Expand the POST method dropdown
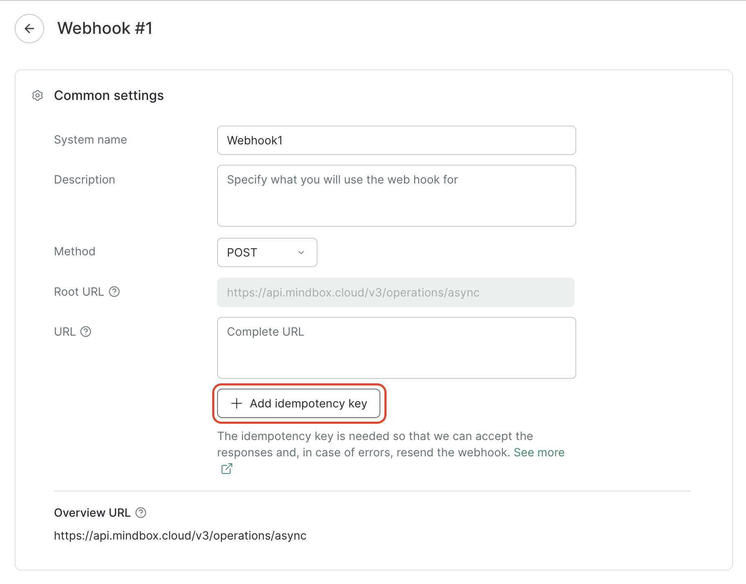Image resolution: width=746 pixels, height=584 pixels. click(x=267, y=252)
